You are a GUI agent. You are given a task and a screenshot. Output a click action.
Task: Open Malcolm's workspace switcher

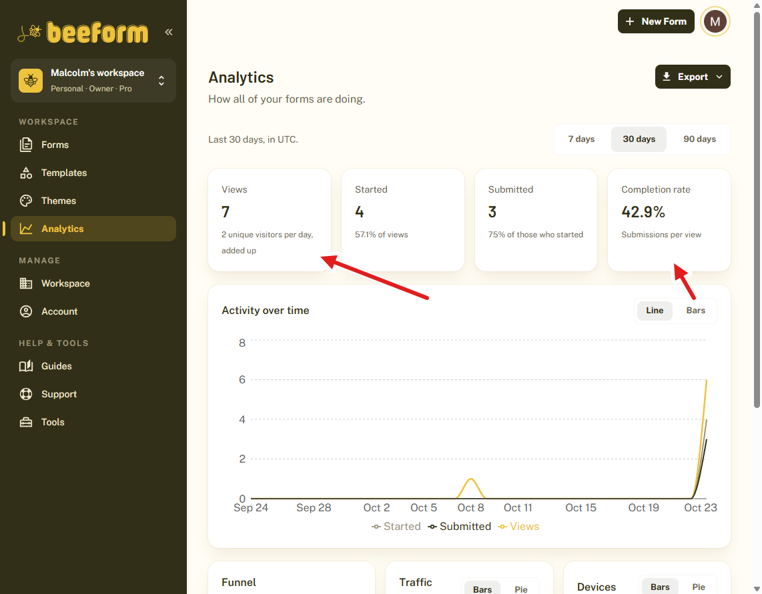pos(93,81)
